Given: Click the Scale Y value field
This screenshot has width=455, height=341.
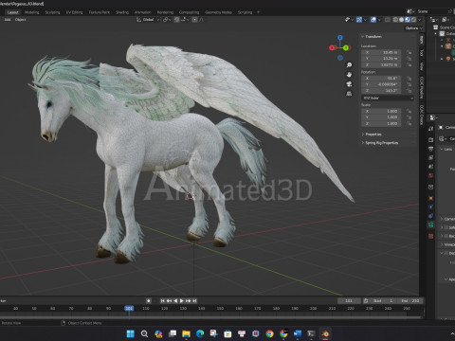Looking at the screenshot, I should [x=381, y=117].
